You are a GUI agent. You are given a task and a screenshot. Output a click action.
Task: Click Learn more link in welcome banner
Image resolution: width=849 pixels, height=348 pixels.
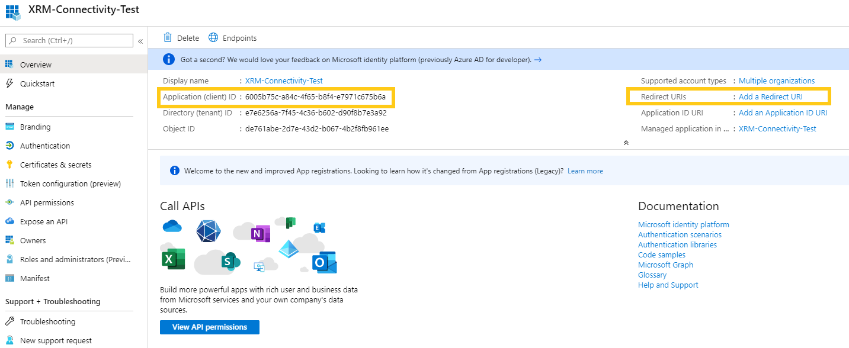585,171
